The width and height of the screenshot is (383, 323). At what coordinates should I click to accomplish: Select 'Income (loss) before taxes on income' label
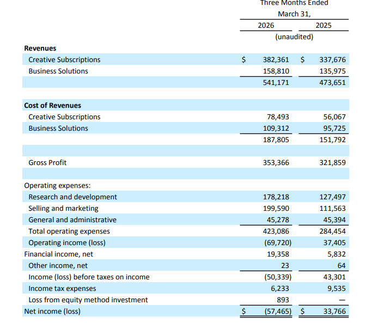pyautogui.click(x=89, y=277)
